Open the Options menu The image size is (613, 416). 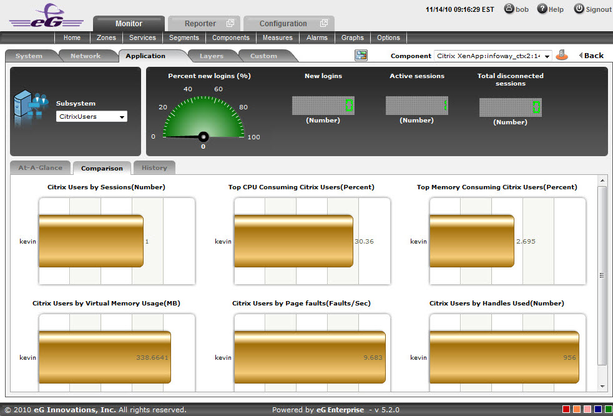388,37
